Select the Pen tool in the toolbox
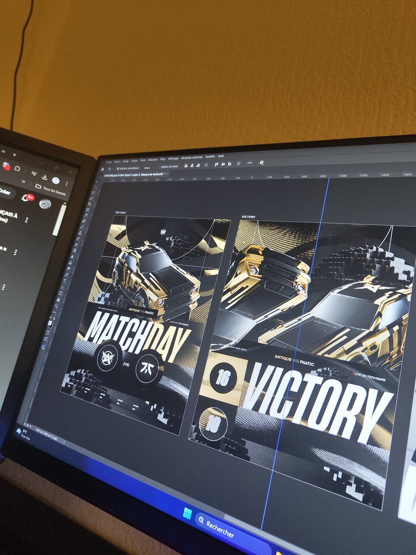The image size is (416, 555). pyautogui.click(x=66, y=275)
